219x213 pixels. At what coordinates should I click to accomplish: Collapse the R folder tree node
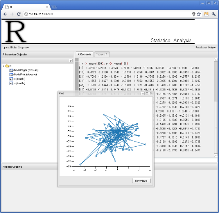coord(4,66)
